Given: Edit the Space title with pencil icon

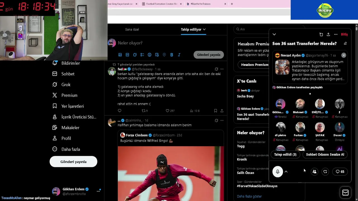Looking at the screenshot, I should [345, 44].
